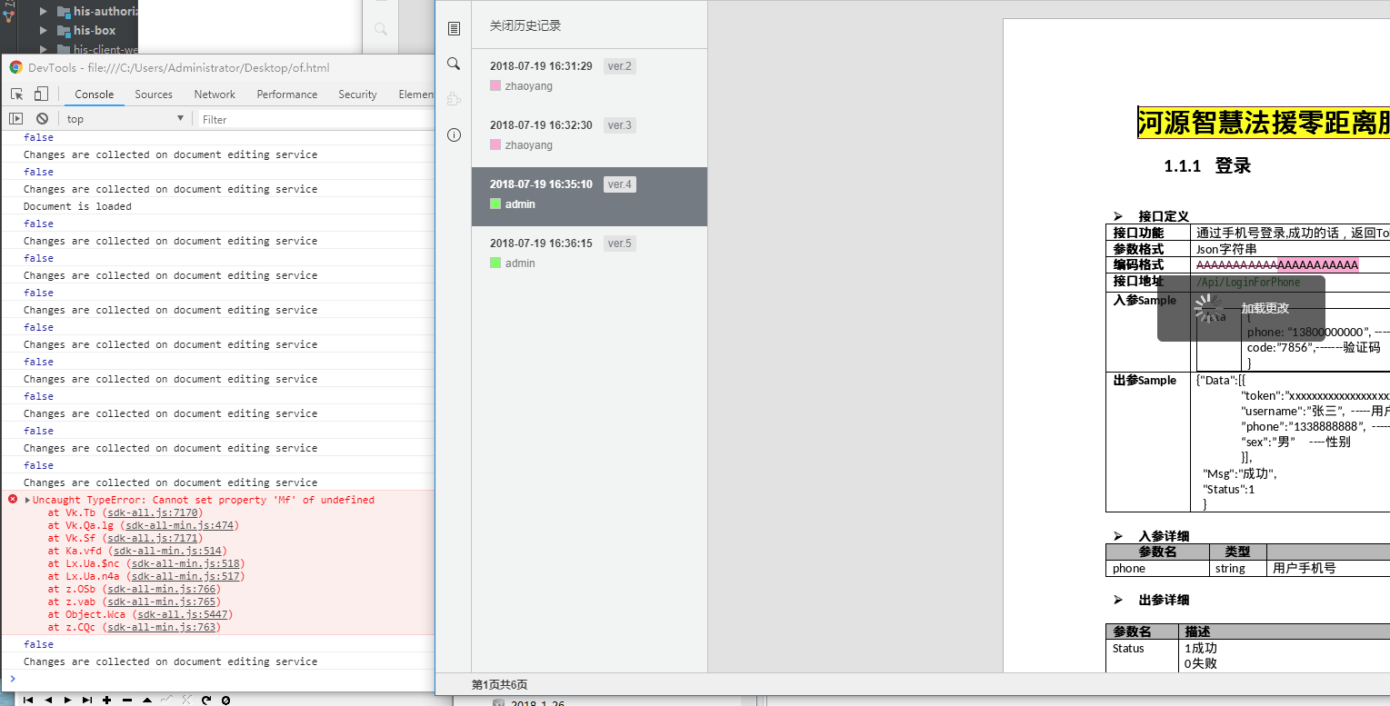This screenshot has width=1390, height=706.
Task: Select history version ver.2 by zhaoyang
Action: pos(589,76)
